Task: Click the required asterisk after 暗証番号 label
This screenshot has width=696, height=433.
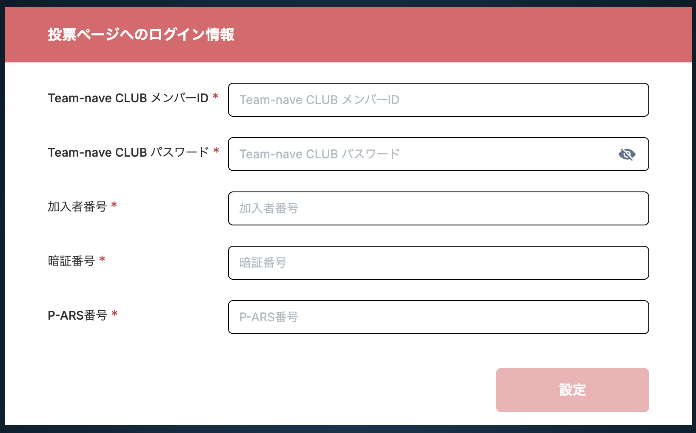Action: 102,259
